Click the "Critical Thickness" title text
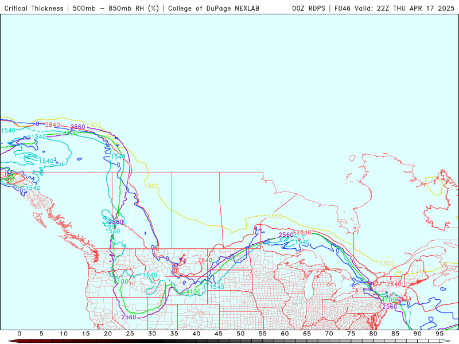The width and height of the screenshot is (459, 344). point(34,8)
